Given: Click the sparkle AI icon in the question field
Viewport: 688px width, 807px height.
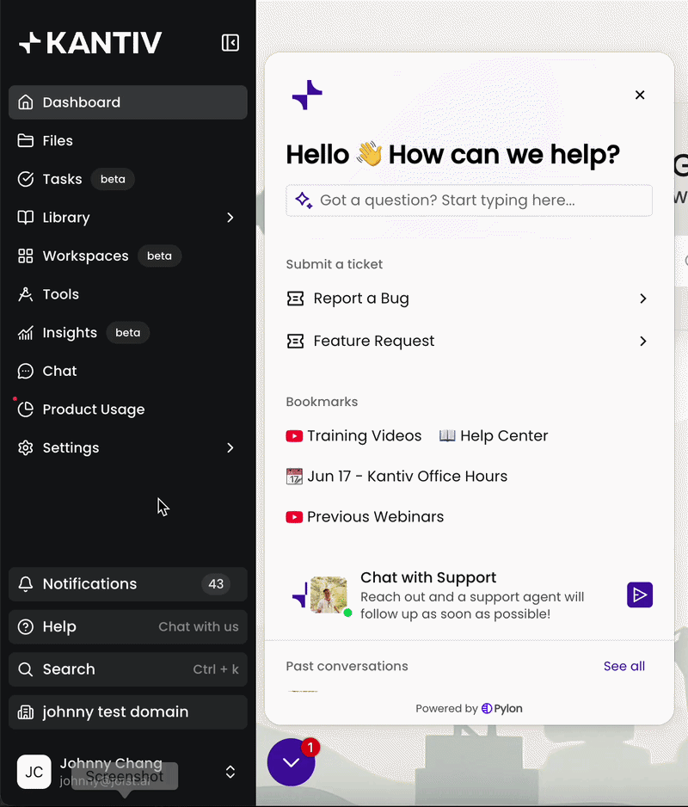Looking at the screenshot, I should click(x=304, y=200).
